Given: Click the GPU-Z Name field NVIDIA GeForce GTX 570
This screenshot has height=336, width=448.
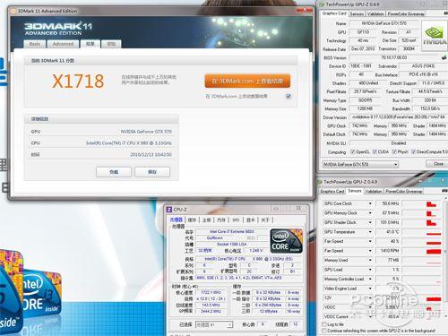Looking at the screenshot, I should 384,23.
